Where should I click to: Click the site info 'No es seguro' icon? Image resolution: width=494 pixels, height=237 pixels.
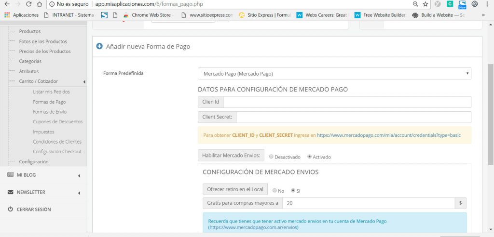[52, 4]
